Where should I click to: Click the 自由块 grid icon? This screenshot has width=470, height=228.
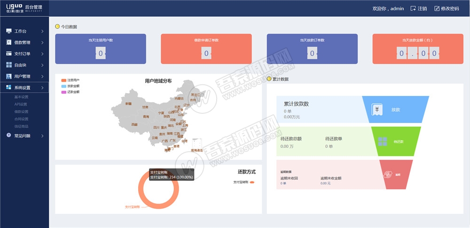tap(9, 65)
